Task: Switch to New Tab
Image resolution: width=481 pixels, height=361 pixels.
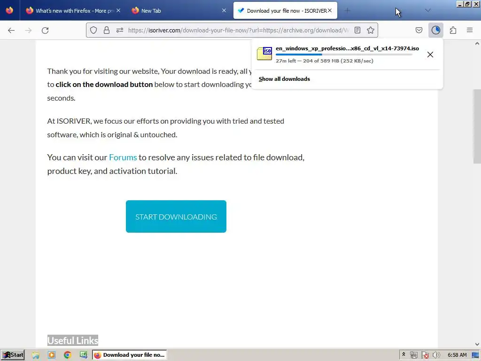Action: (179, 10)
